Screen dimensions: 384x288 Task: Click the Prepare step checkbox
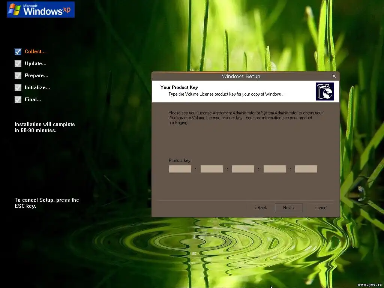(x=18, y=76)
